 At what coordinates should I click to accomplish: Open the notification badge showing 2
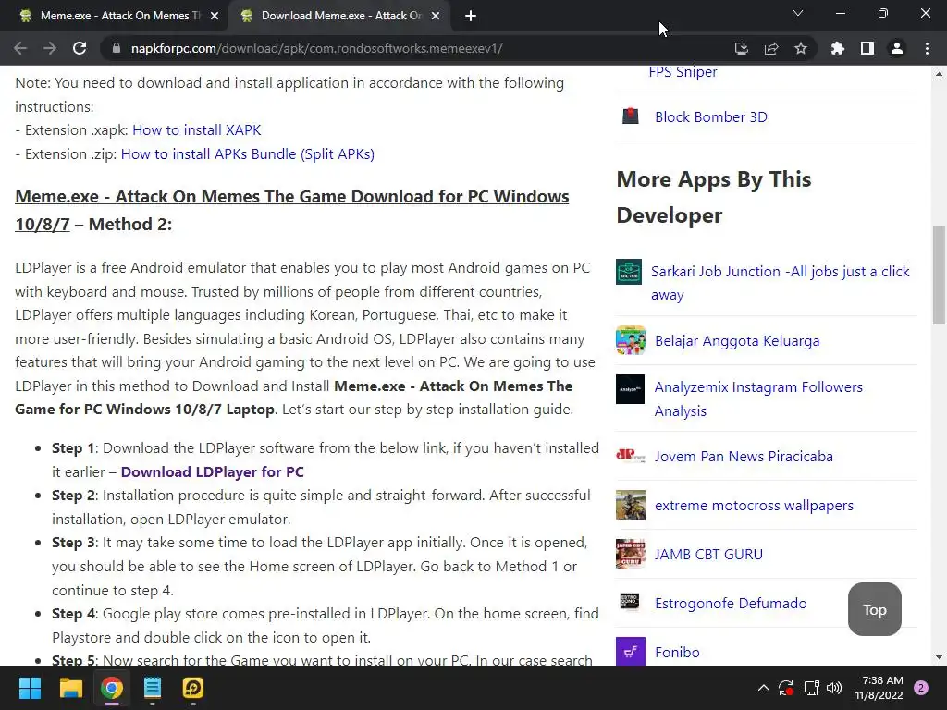[921, 688]
